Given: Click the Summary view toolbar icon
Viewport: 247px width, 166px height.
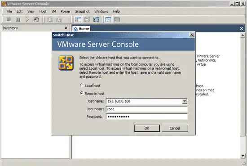Looking at the screenshot, I should (x=108, y=19).
